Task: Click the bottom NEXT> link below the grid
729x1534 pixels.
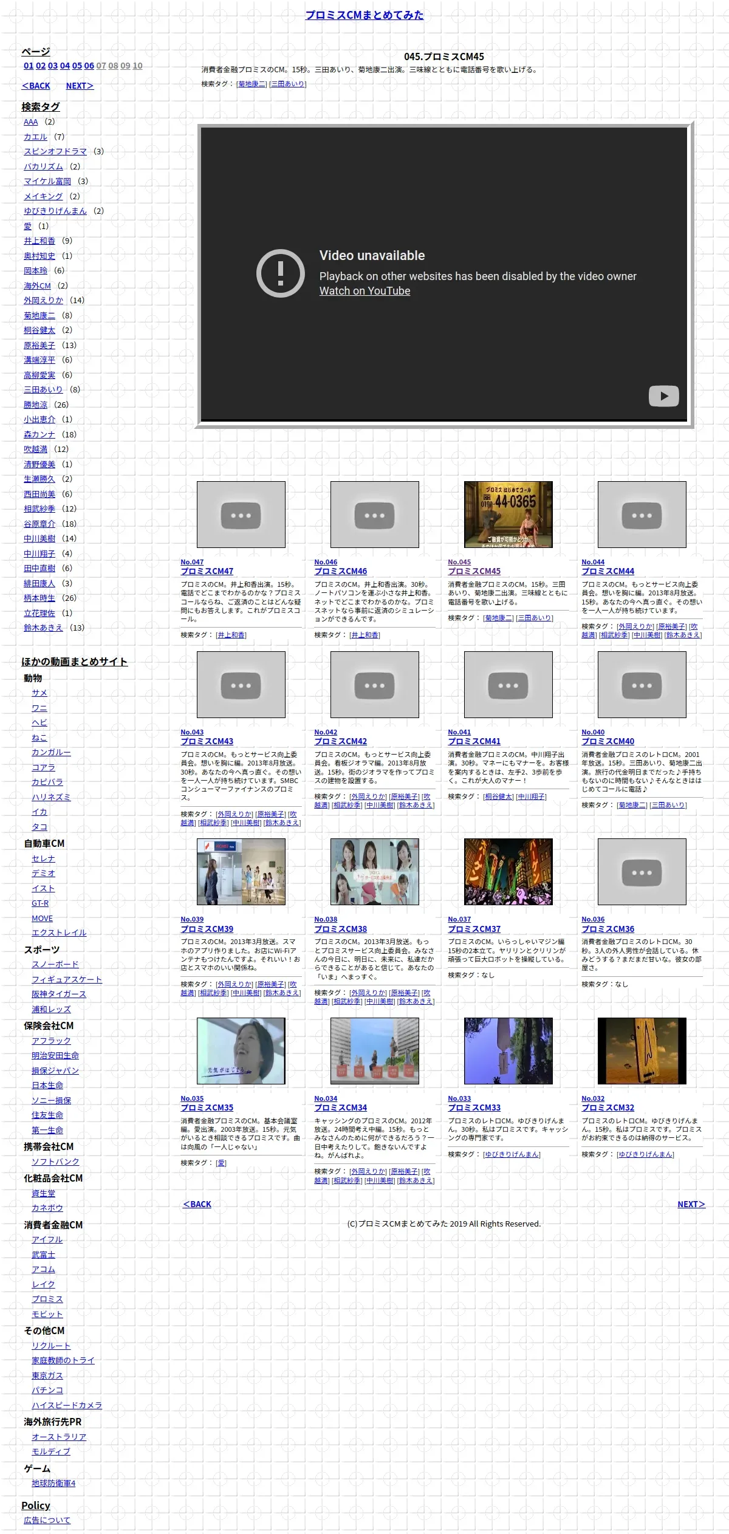Action: tap(691, 1204)
